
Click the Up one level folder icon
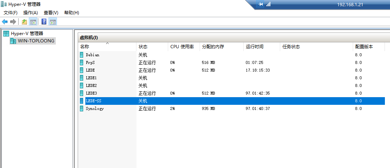pos(24,22)
